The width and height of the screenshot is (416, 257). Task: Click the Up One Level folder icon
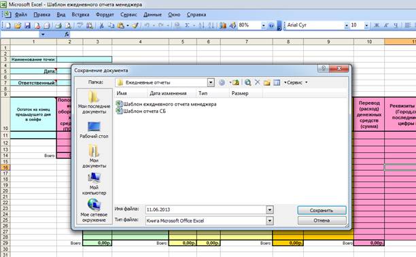coord(236,82)
